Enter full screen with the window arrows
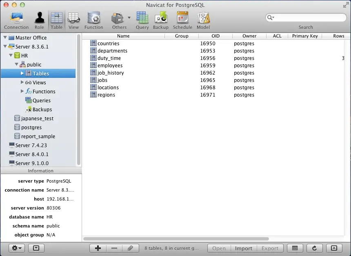351x256 pixels. pyautogui.click(x=346, y=5)
